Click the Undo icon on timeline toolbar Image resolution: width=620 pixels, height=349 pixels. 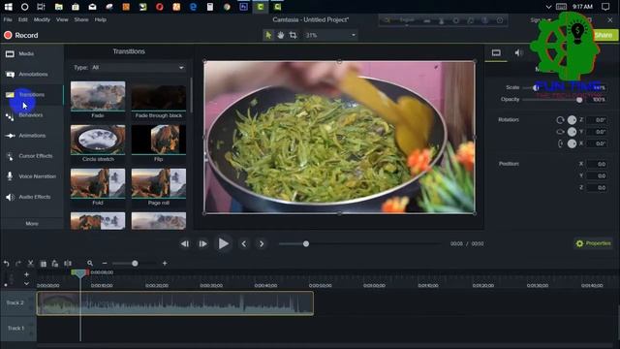[x=7, y=263]
